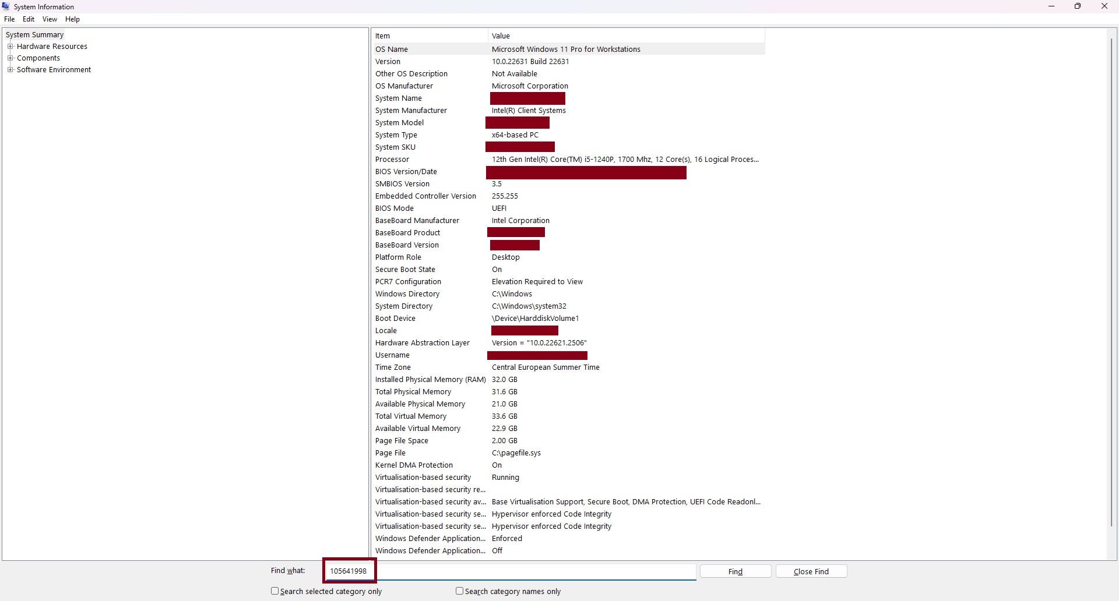Select BaseBoard Manufacturer label
This screenshot has height=601, width=1119.
click(417, 221)
